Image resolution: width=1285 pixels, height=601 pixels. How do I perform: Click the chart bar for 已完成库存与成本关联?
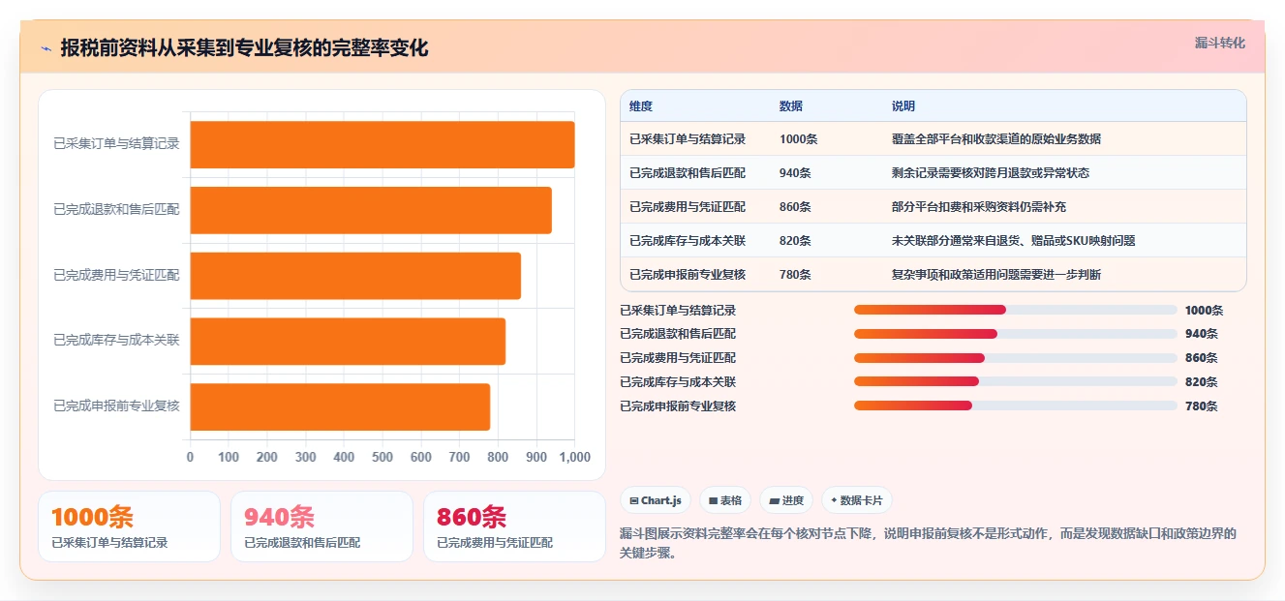pos(348,341)
